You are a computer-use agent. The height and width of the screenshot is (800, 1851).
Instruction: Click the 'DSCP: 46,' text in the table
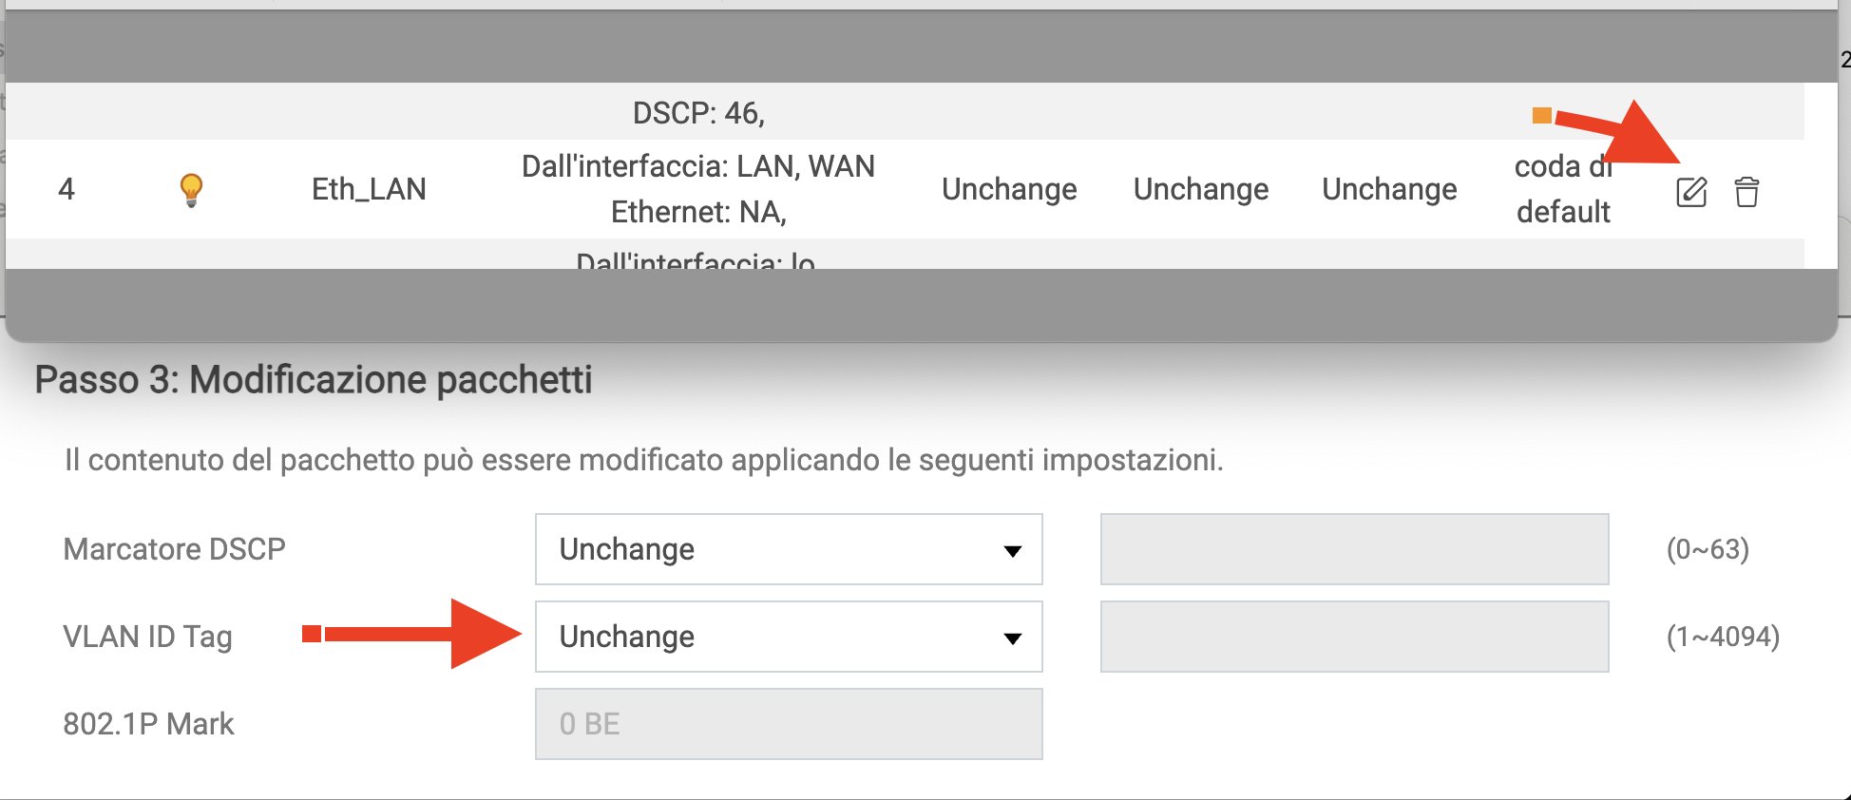(698, 113)
